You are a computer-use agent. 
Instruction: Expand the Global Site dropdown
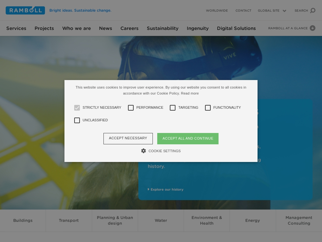(x=272, y=11)
